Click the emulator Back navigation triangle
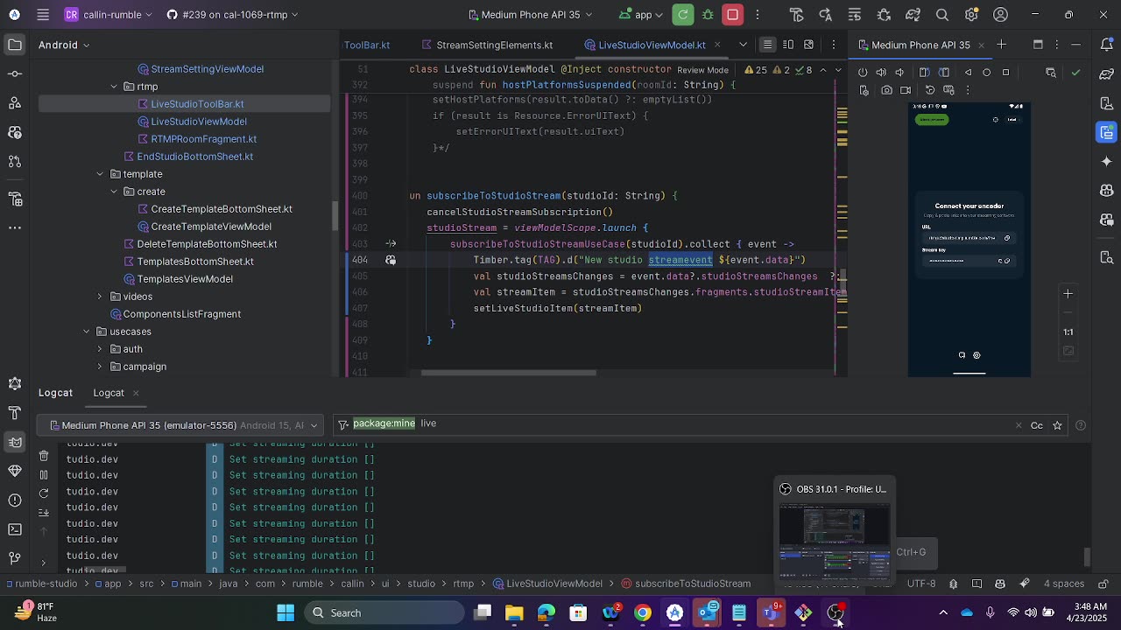Image resolution: width=1121 pixels, height=630 pixels. point(968,73)
